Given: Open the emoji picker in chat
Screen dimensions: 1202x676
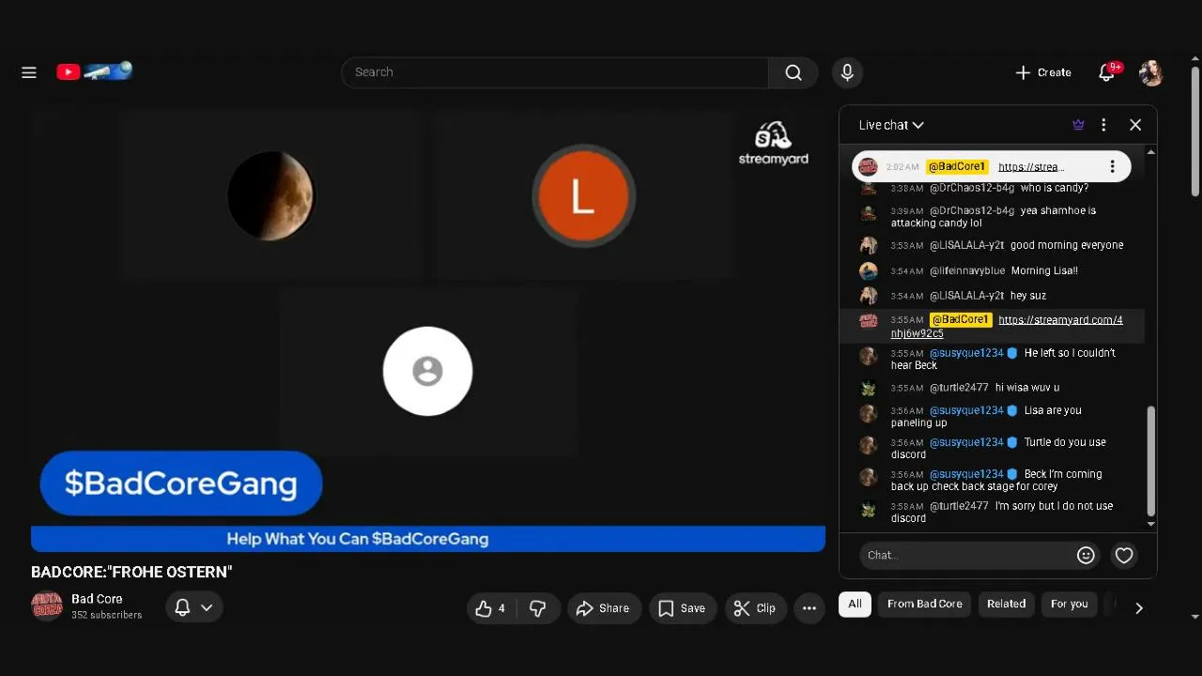Looking at the screenshot, I should [1086, 555].
